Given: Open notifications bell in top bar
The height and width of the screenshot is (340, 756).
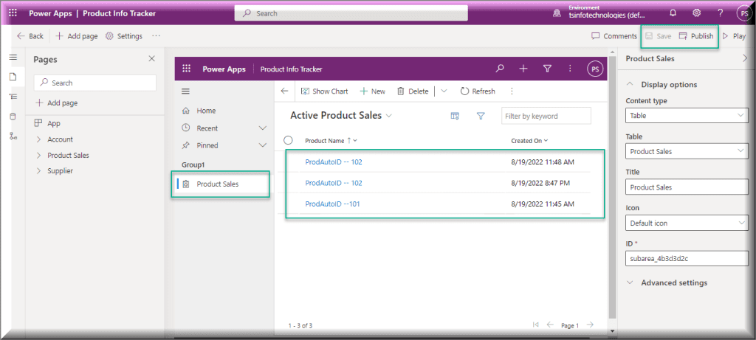Looking at the screenshot, I should tap(673, 13).
